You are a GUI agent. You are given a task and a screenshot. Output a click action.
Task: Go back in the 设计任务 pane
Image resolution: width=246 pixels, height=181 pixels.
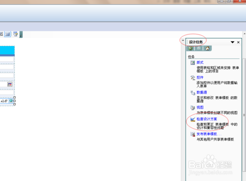[x=190, y=48]
